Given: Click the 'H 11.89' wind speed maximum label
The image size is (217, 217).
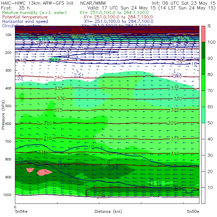Looking at the screenshot, I should click(112, 165).
